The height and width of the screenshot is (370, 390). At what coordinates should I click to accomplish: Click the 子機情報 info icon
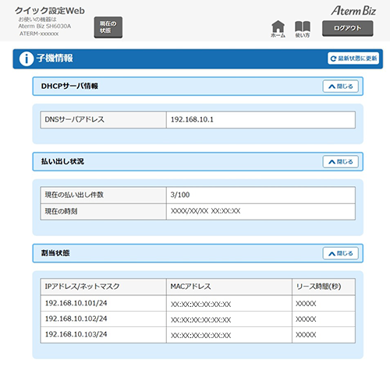tap(27, 58)
